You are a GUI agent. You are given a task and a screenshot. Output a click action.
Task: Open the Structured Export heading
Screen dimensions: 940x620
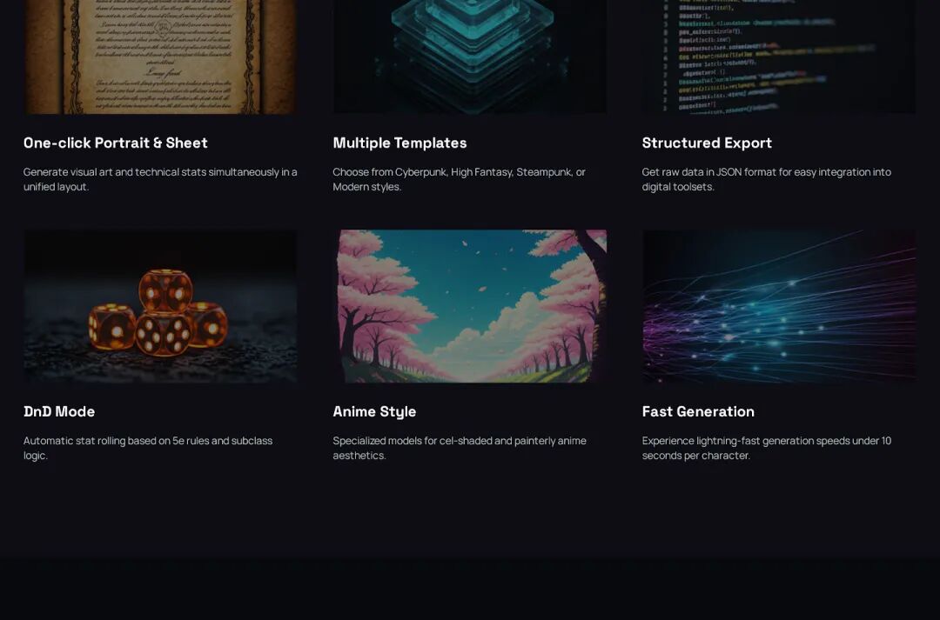pyautogui.click(x=707, y=143)
